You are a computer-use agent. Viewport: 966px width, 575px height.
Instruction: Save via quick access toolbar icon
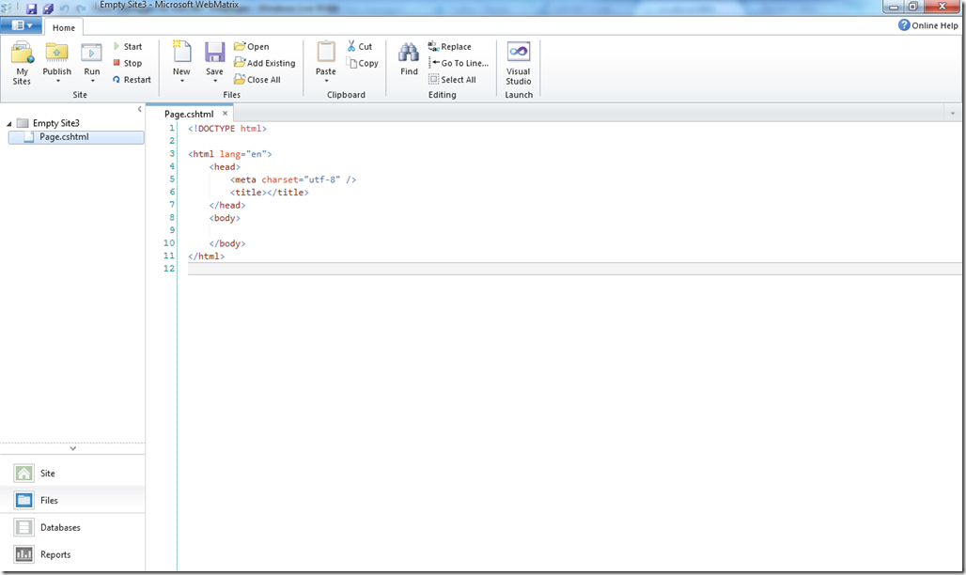31,8
